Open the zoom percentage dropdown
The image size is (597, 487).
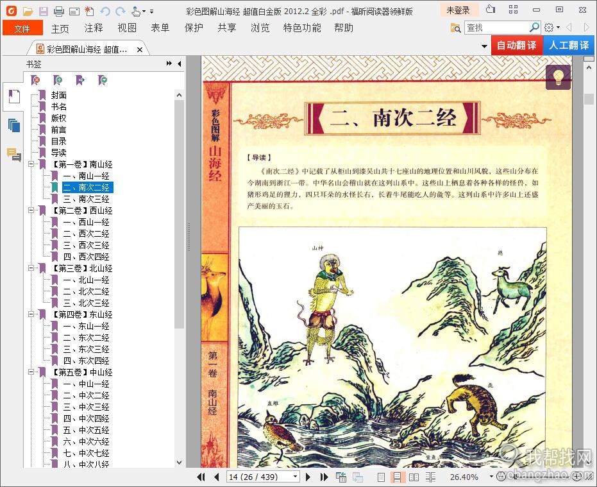491,477
